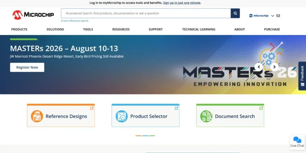Open the TOOLS navigation menu
This screenshot has height=153, width=306.
tap(88, 29)
